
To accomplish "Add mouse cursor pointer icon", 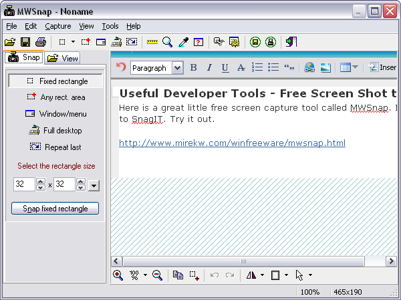I will [299, 275].
